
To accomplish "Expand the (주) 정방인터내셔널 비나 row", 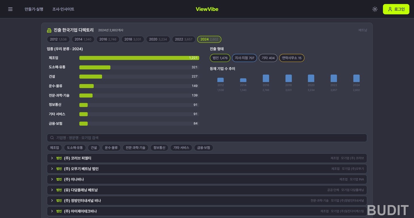I will coord(207,201).
